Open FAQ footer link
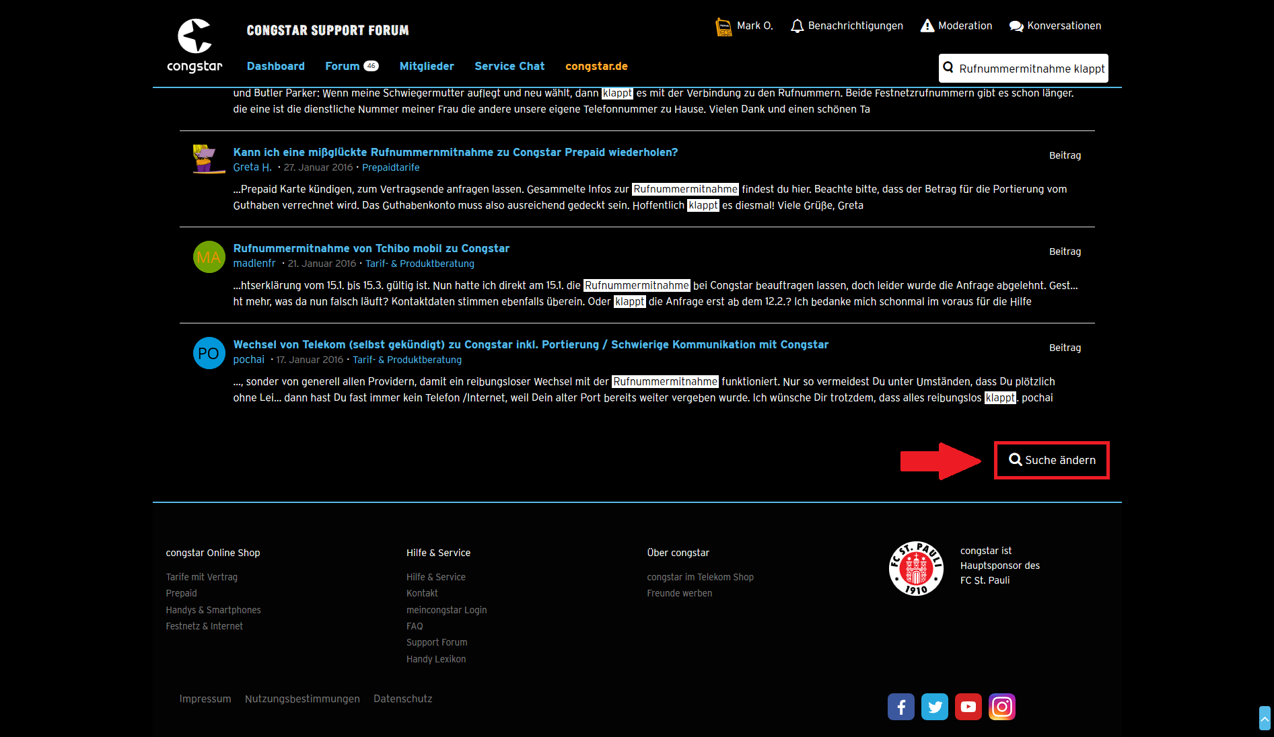Image resolution: width=1274 pixels, height=737 pixels. [x=415, y=626]
